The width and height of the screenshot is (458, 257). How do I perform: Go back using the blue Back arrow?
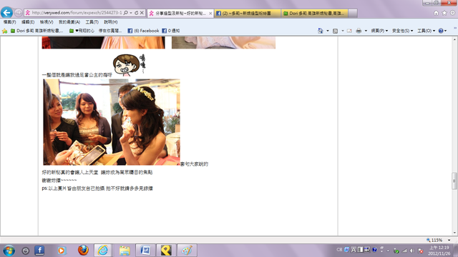(6, 13)
